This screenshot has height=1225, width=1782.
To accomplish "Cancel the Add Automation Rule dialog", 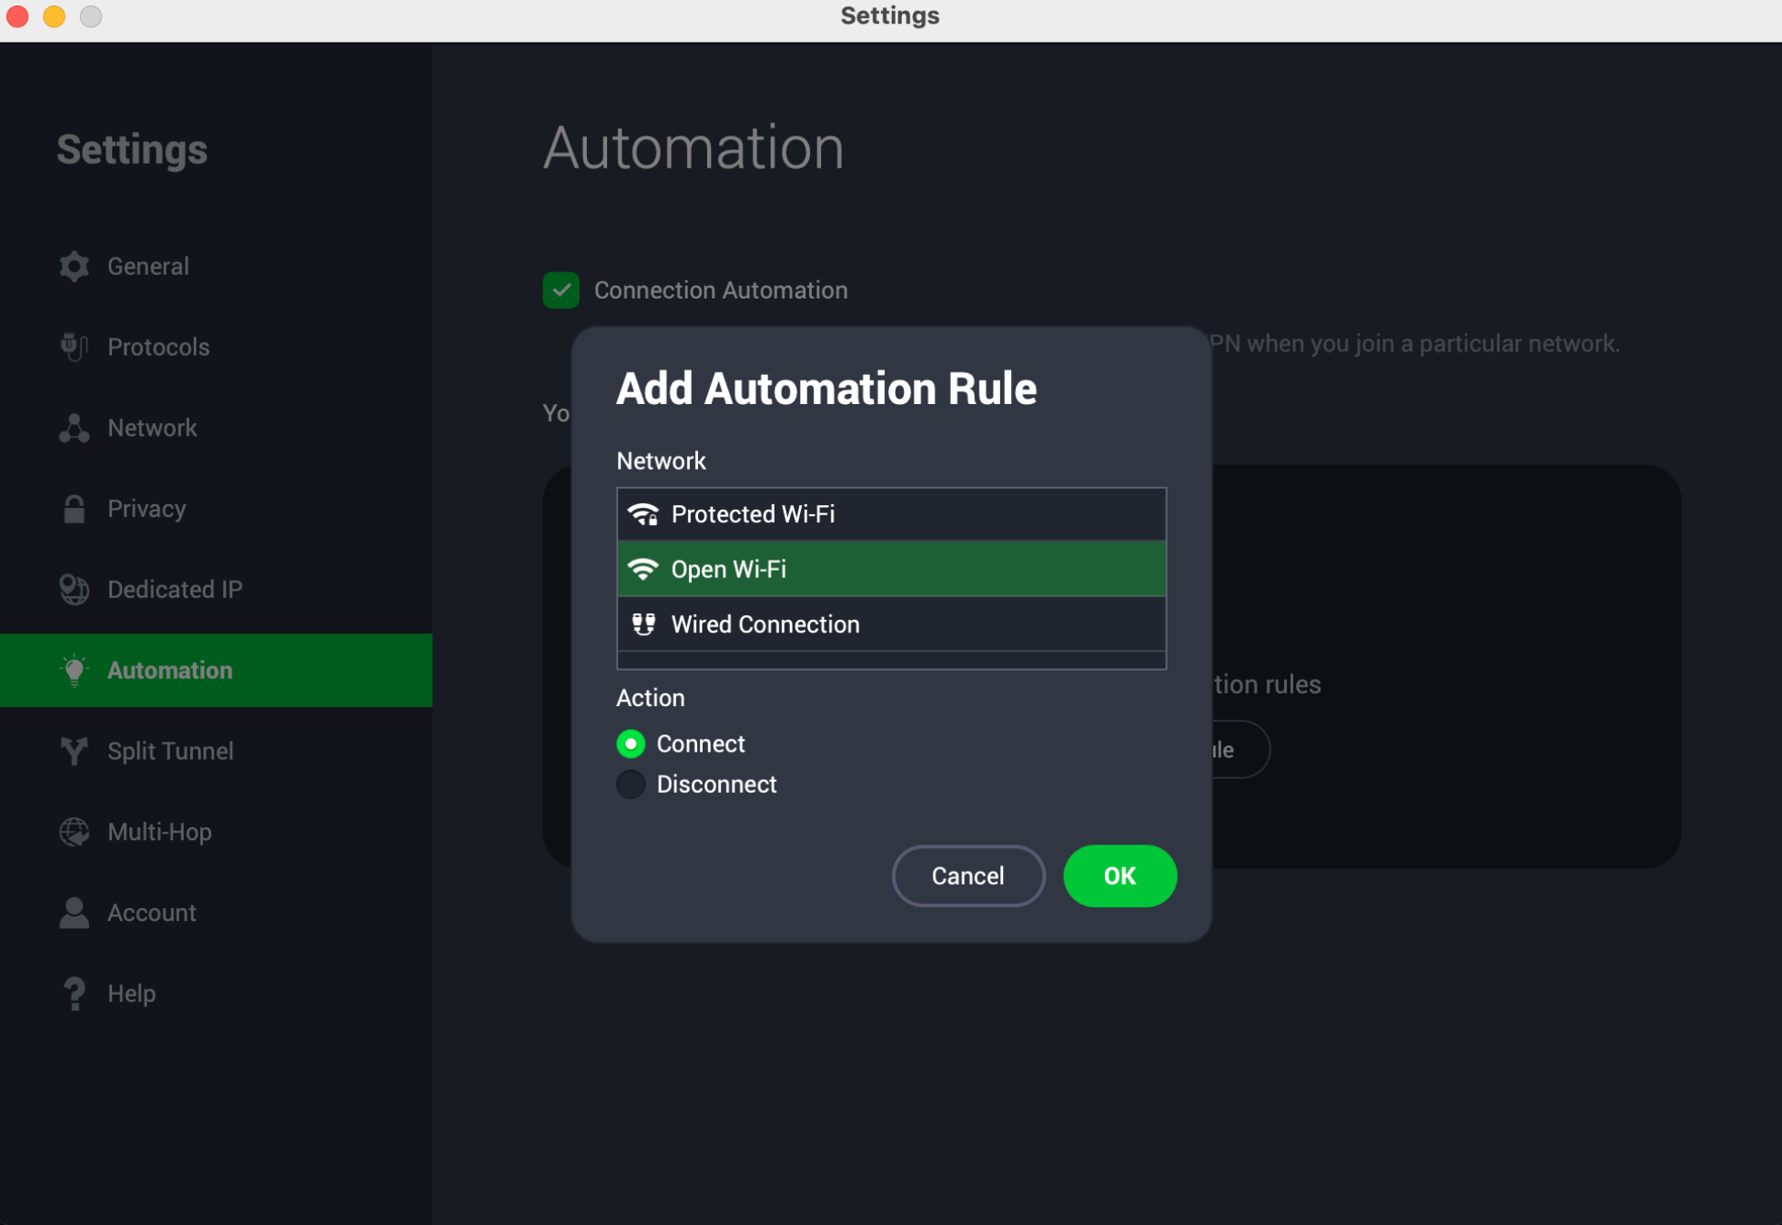I will coord(968,876).
